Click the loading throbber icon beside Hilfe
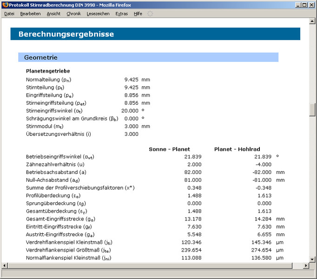 coord(150,13)
